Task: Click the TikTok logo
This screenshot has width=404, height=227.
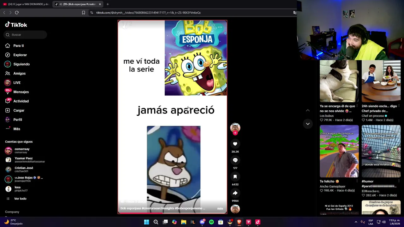Action: [16, 25]
